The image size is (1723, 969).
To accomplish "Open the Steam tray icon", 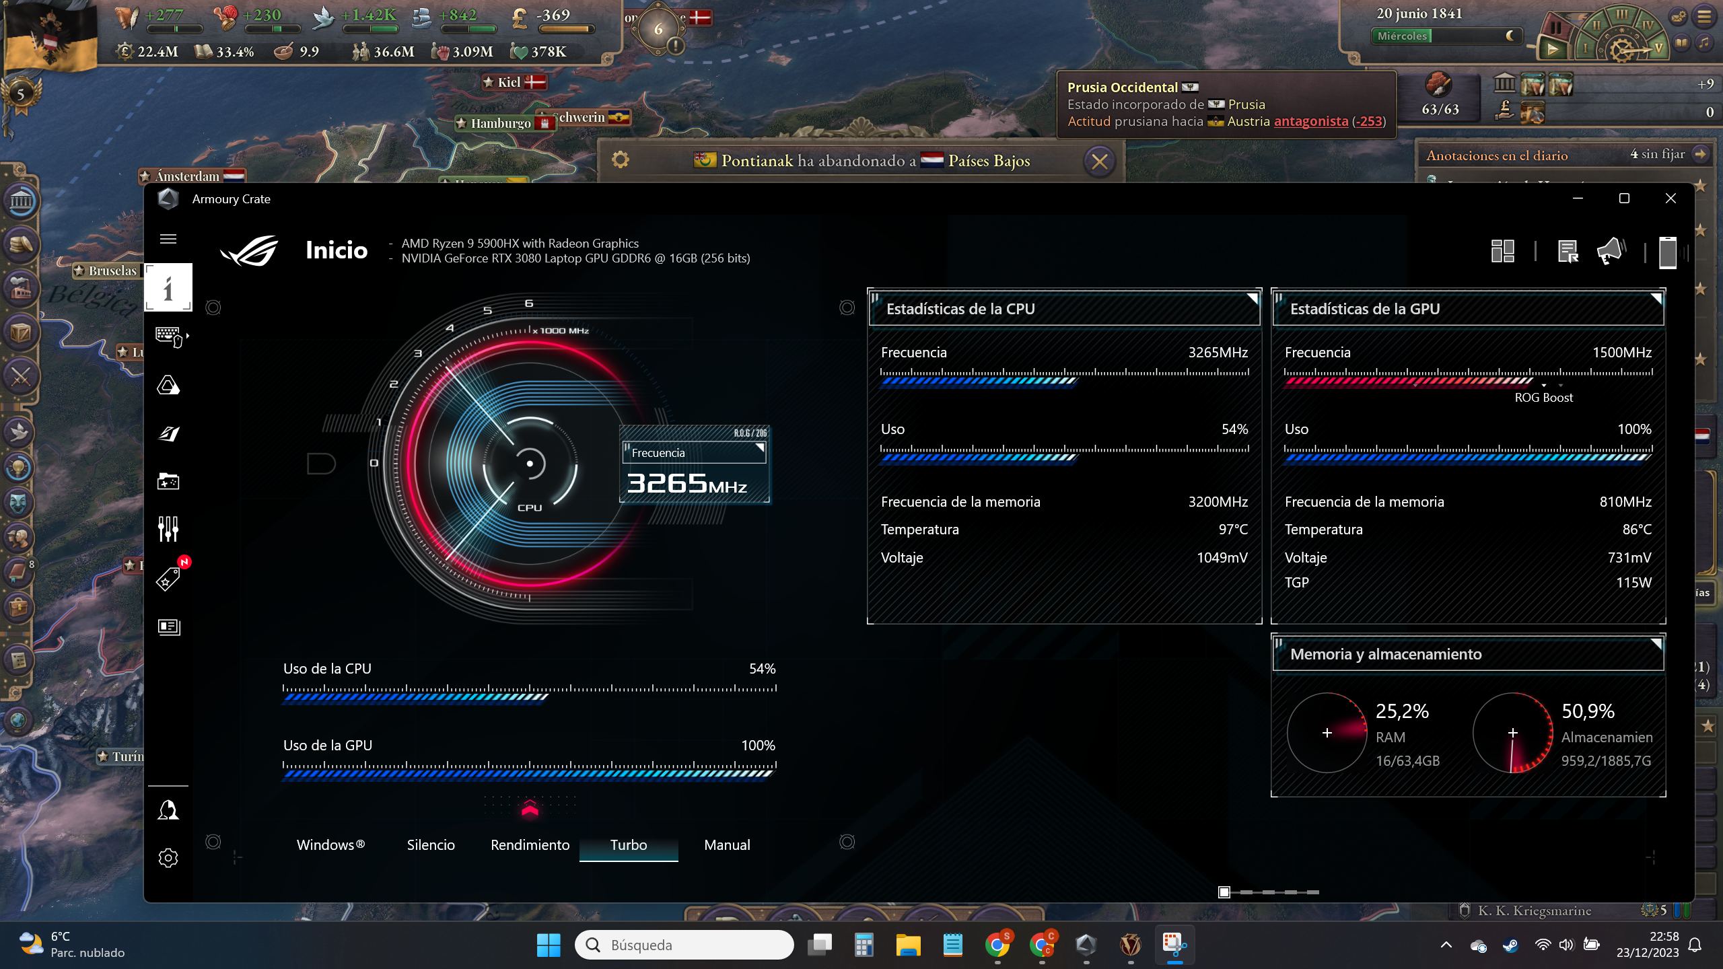I will (x=1510, y=945).
